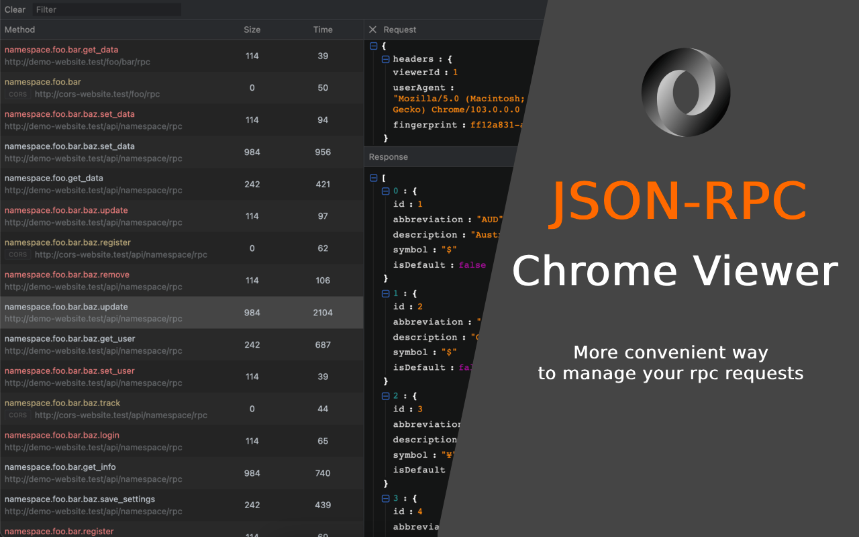Image resolution: width=859 pixels, height=537 pixels.
Task: Focus the Filter input field
Action: [x=107, y=9]
